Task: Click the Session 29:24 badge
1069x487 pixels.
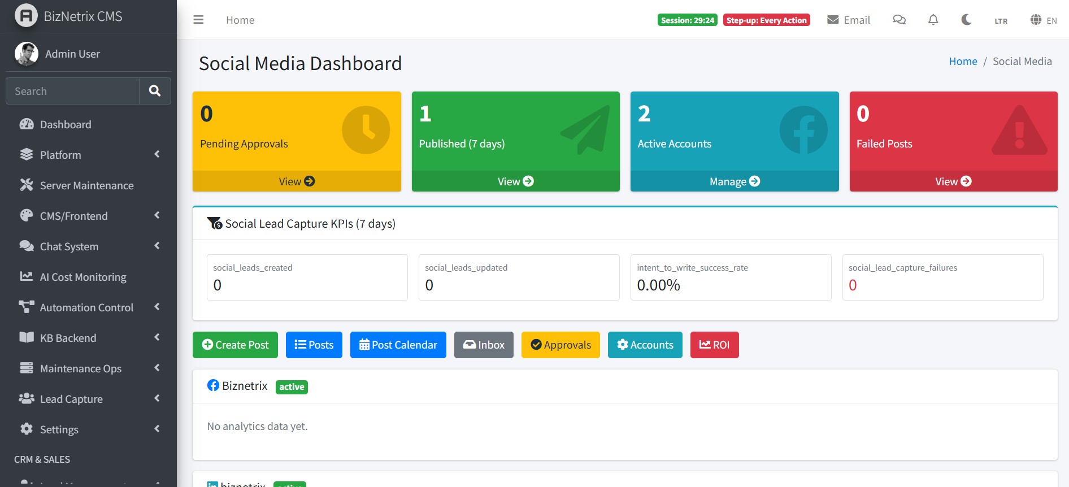Action: tap(688, 20)
